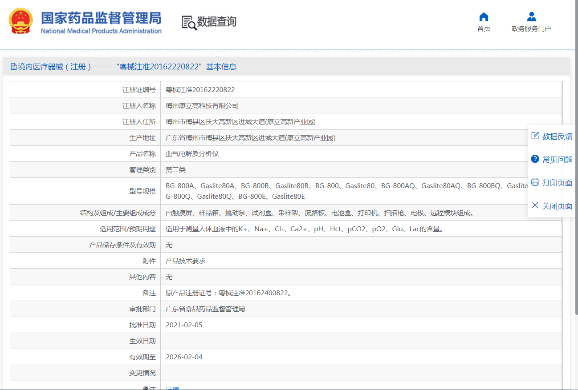Click the 产品储存条件及有效期 label

point(122,245)
